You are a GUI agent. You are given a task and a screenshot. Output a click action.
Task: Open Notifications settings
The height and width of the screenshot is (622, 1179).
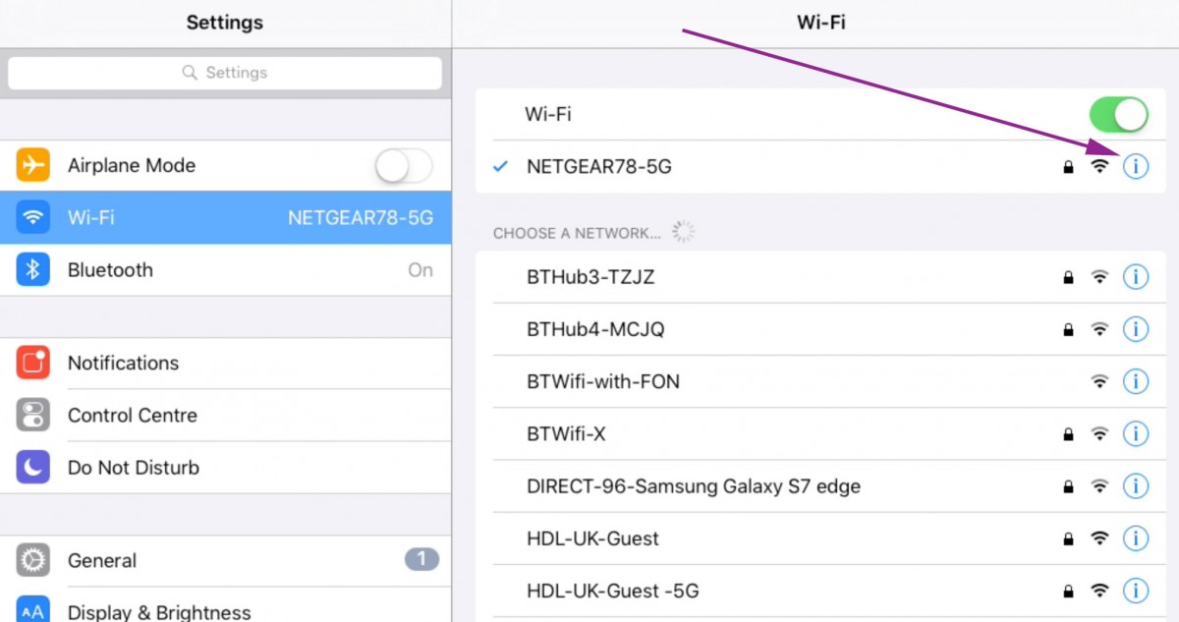226,363
